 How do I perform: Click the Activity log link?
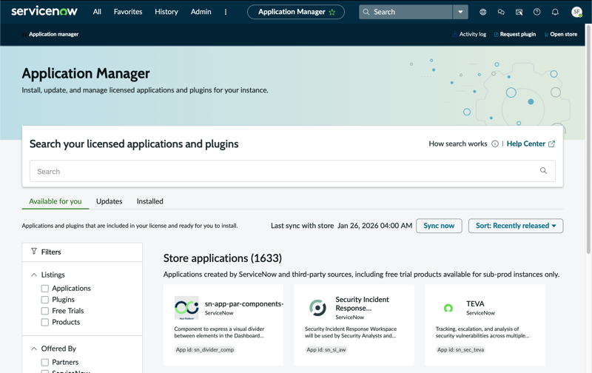click(473, 34)
